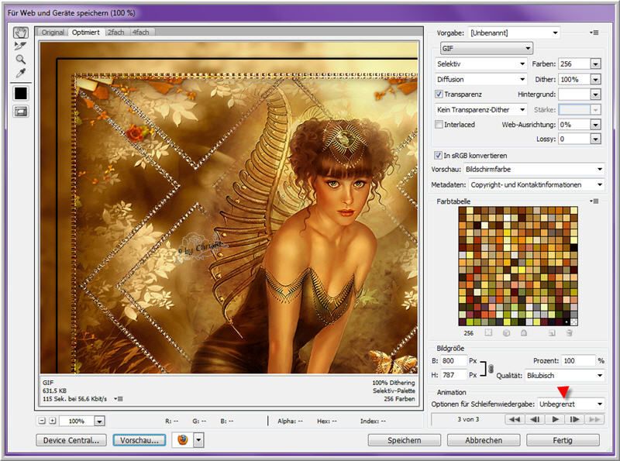Open the Hintergrund matte color dropdown
620x461 pixels.
(x=595, y=94)
